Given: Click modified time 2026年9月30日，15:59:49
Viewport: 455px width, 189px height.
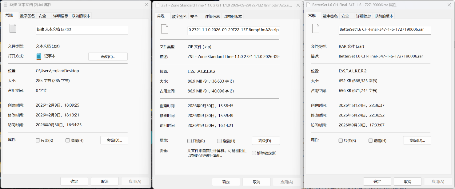Looking at the screenshot, I should [210, 116].
